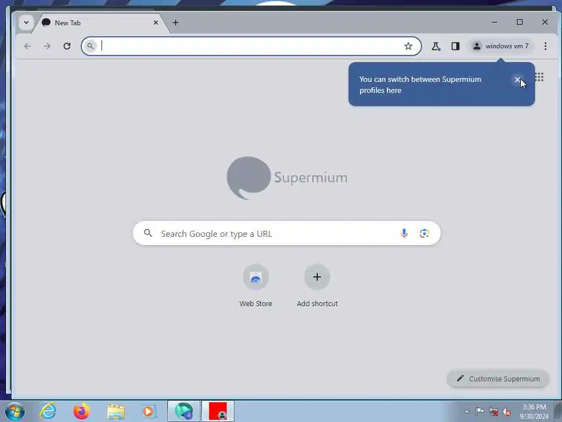The width and height of the screenshot is (562, 422).
Task: Open the windows vm 7 profile button
Action: [501, 46]
